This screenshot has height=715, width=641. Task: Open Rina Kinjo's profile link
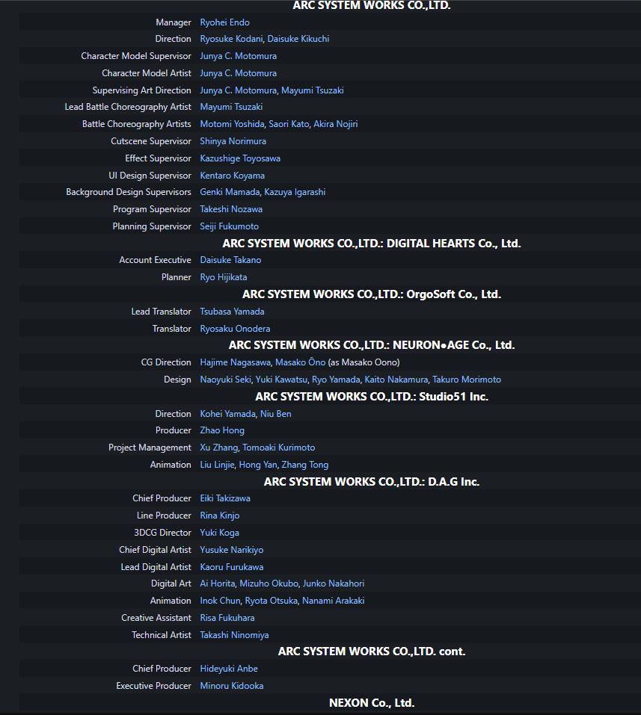[x=220, y=516]
